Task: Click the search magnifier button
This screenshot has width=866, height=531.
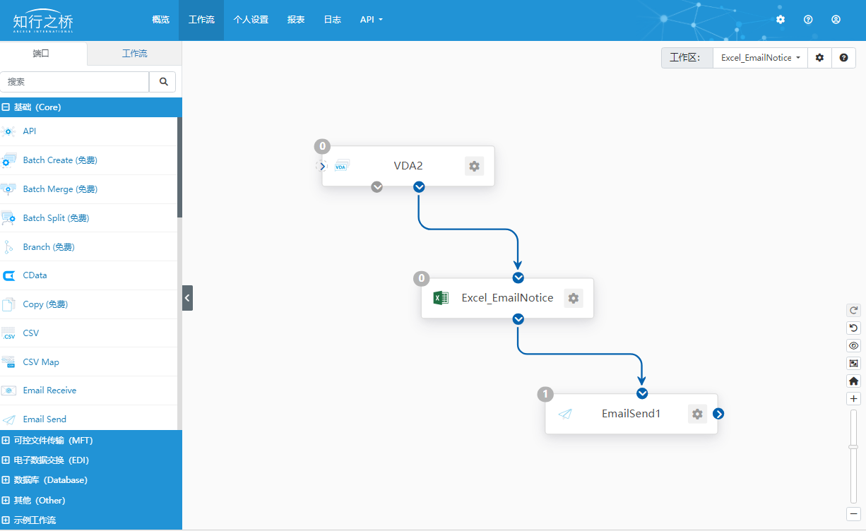Action: pos(163,82)
